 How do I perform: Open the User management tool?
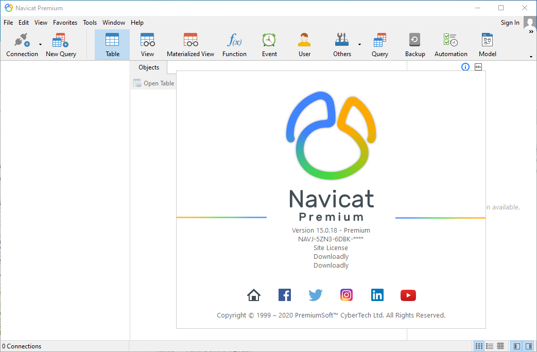click(x=304, y=44)
